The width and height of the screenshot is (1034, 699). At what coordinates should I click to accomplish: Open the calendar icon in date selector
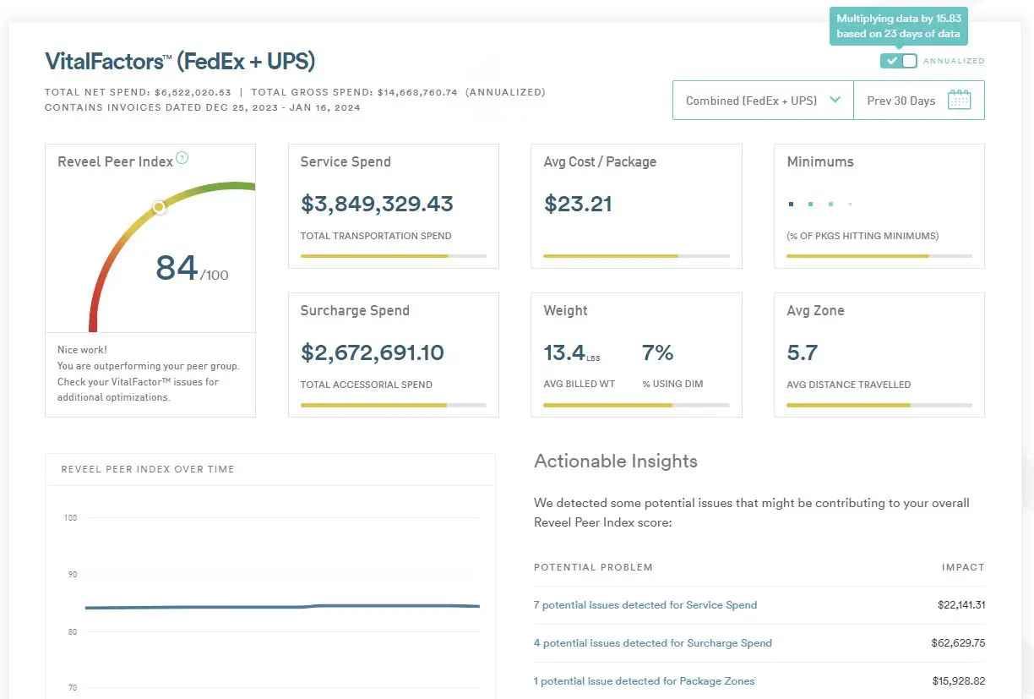tap(959, 100)
